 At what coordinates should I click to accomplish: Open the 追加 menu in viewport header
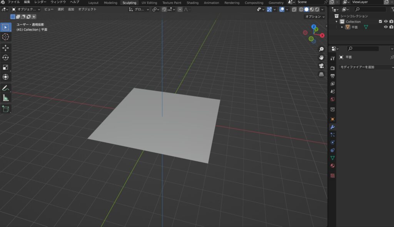click(71, 9)
